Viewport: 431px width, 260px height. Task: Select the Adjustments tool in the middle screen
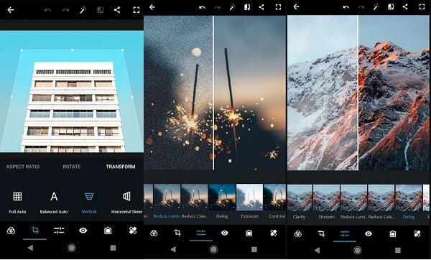point(201,233)
